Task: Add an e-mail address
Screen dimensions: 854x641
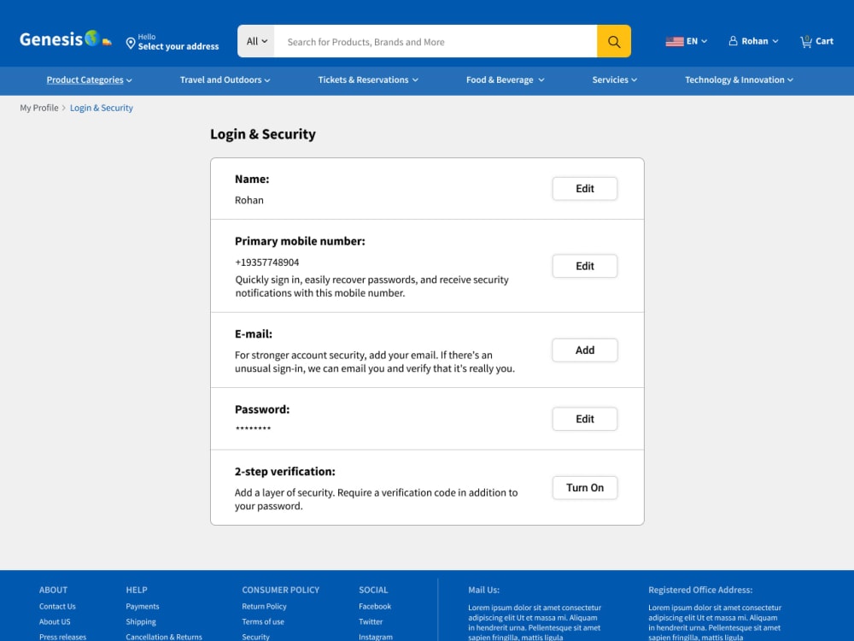Action: click(x=585, y=350)
